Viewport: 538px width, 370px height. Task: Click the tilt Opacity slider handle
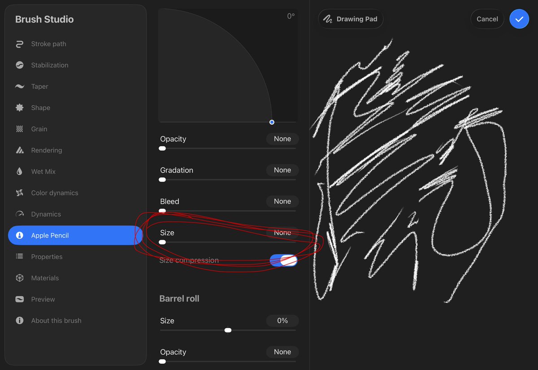(x=162, y=148)
